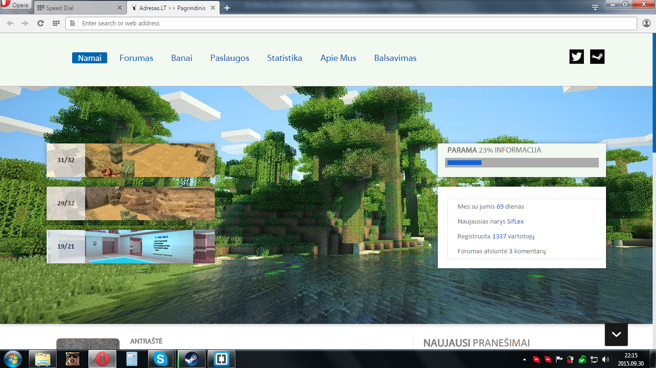Open the volume speaker tray icon
The height and width of the screenshot is (368, 656).
(606, 359)
